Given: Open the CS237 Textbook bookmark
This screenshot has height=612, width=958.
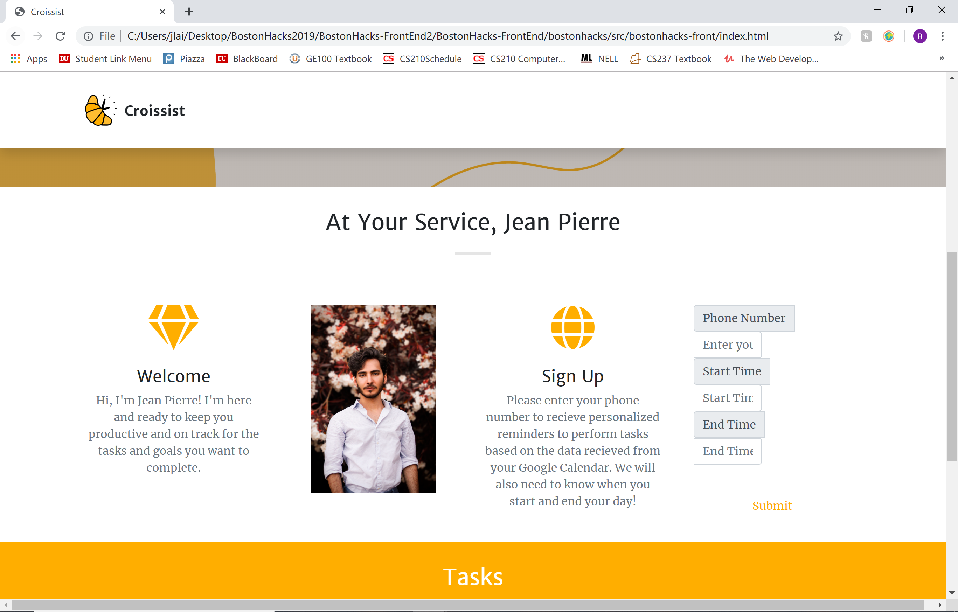Looking at the screenshot, I should click(x=671, y=59).
